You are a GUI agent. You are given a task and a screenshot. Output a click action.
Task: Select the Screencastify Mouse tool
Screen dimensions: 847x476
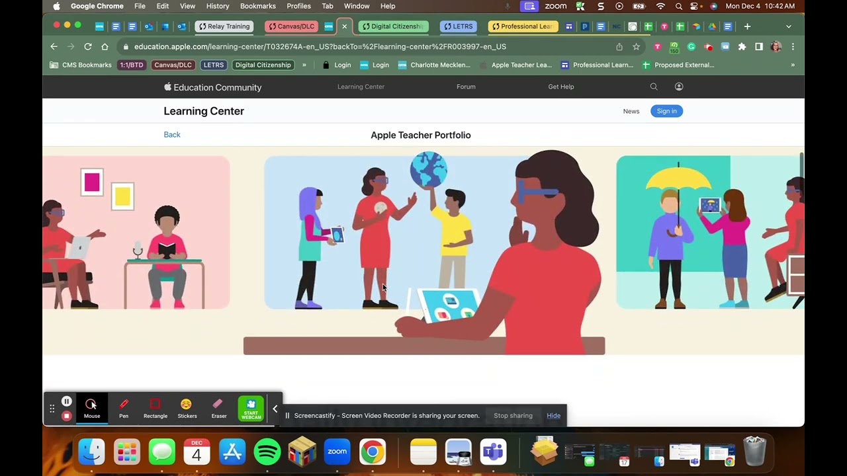pos(92,409)
